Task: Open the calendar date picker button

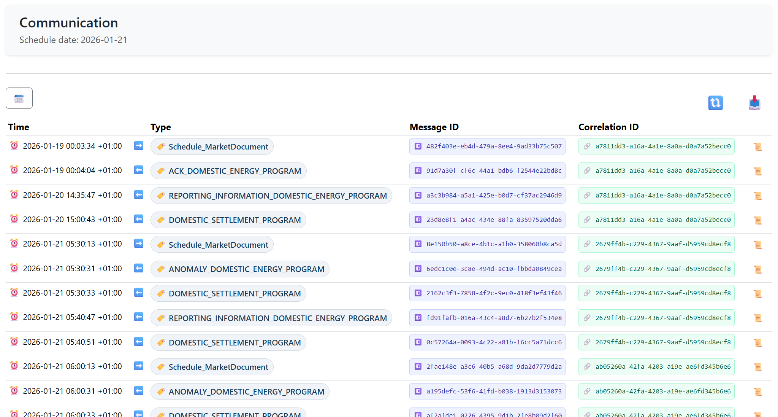Action: click(x=19, y=99)
